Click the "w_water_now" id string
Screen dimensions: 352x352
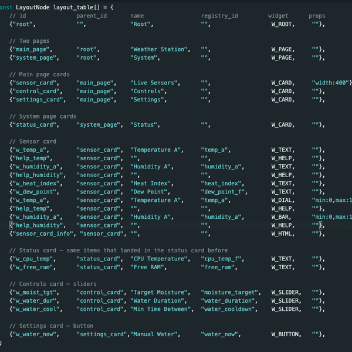34,334
